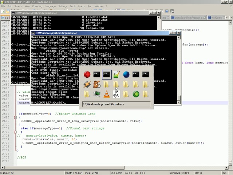This screenshot has width=233, height=175.
Task: Click scroll-down arrow of Notepad++ editor scrollbar
Action: 230,164
